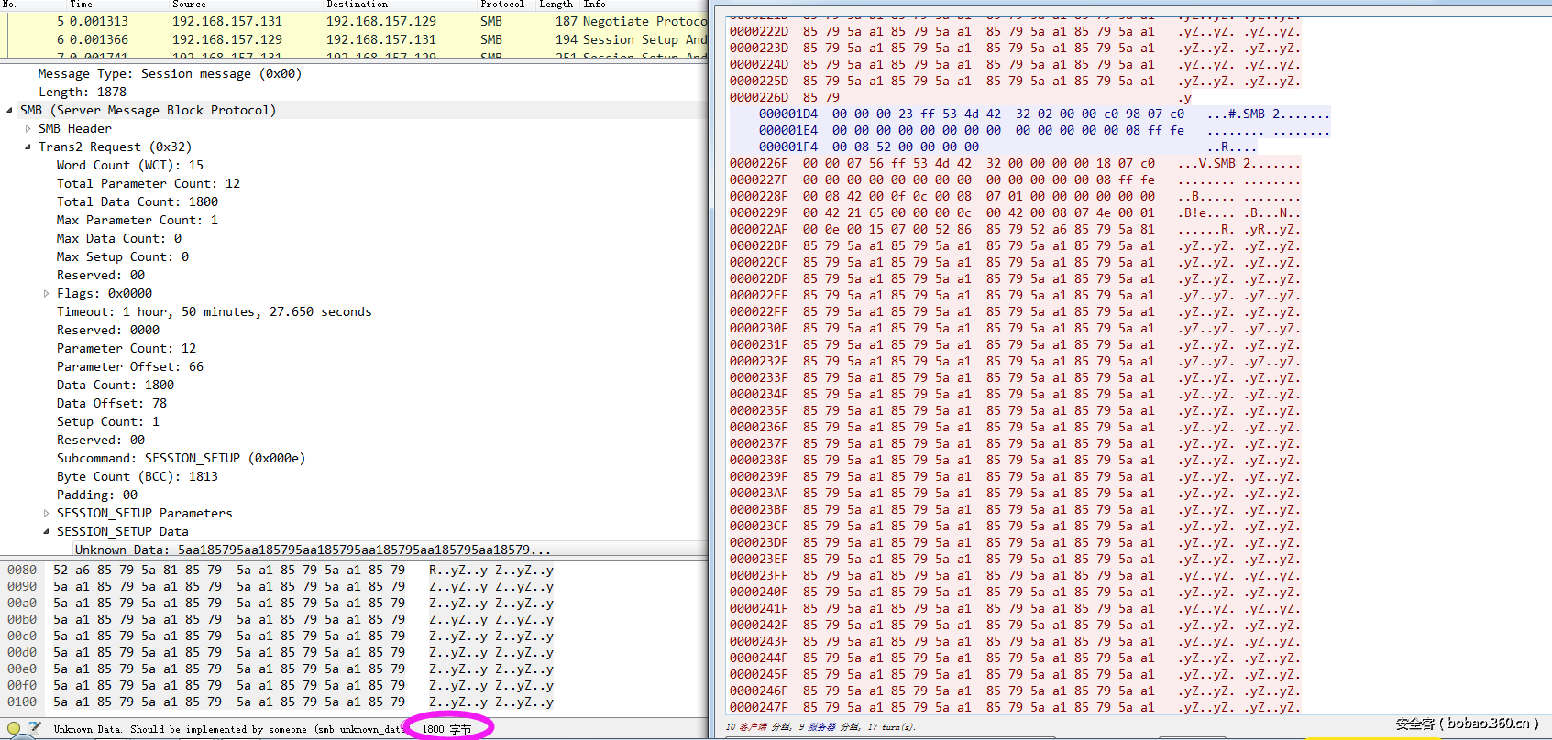Screen dimensions: 1552x740
Task: Expand the SMB Header node
Action: (x=28, y=128)
